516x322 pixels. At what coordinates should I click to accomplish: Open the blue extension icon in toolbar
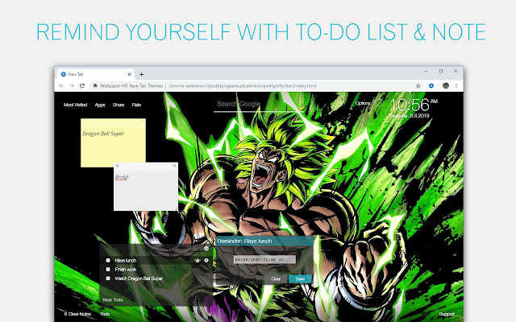431,86
